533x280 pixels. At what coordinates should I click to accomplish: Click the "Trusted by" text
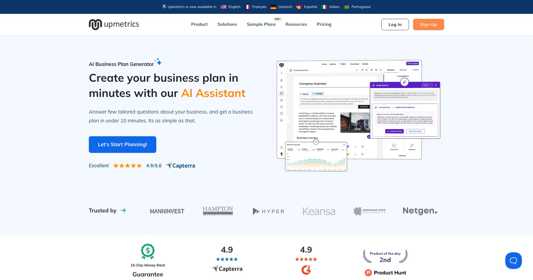click(x=103, y=210)
